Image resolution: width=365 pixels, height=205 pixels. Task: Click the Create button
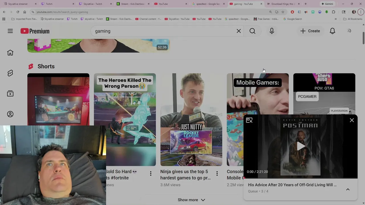click(310, 31)
